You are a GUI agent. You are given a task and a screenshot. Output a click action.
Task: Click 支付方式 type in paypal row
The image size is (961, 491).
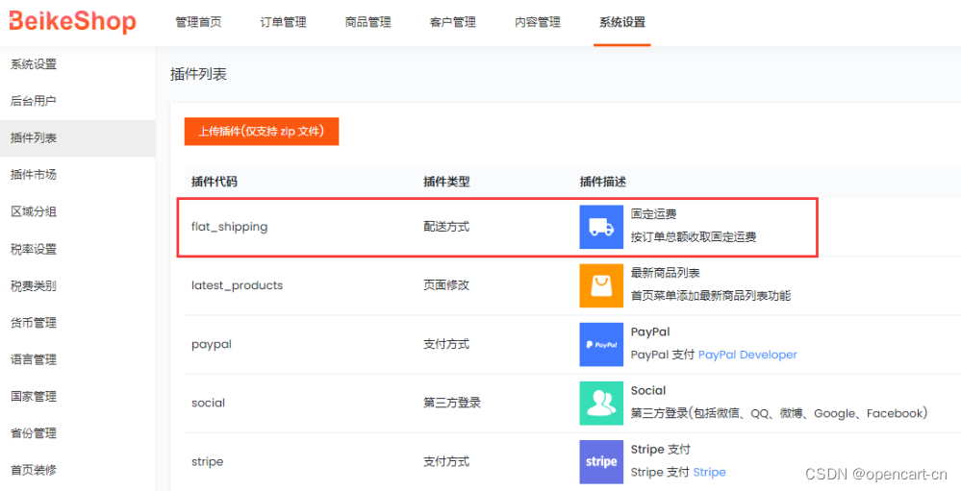tap(446, 344)
